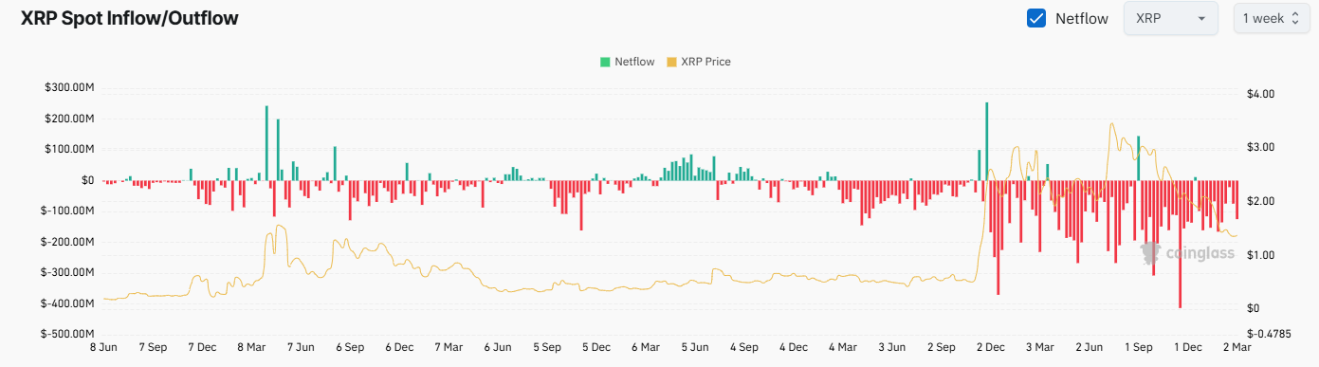Click the green Netflow legend swatch
The height and width of the screenshot is (367, 1319).
tap(605, 62)
